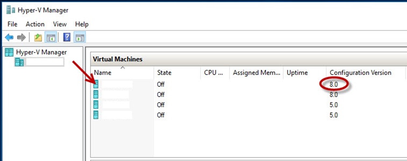Click the Up One Level folder icon

coord(38,37)
